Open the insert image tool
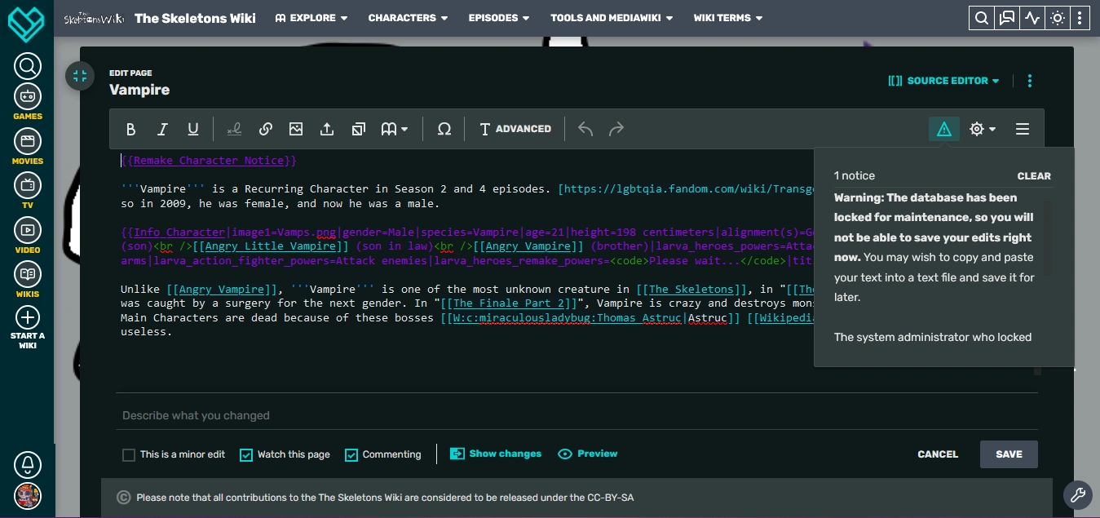1100x518 pixels. (x=296, y=129)
